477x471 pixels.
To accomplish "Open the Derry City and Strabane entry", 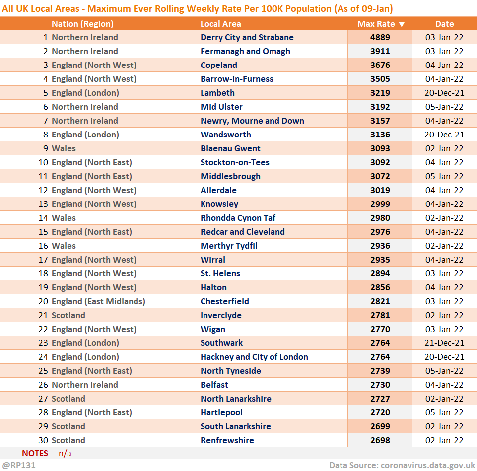I will (x=247, y=37).
